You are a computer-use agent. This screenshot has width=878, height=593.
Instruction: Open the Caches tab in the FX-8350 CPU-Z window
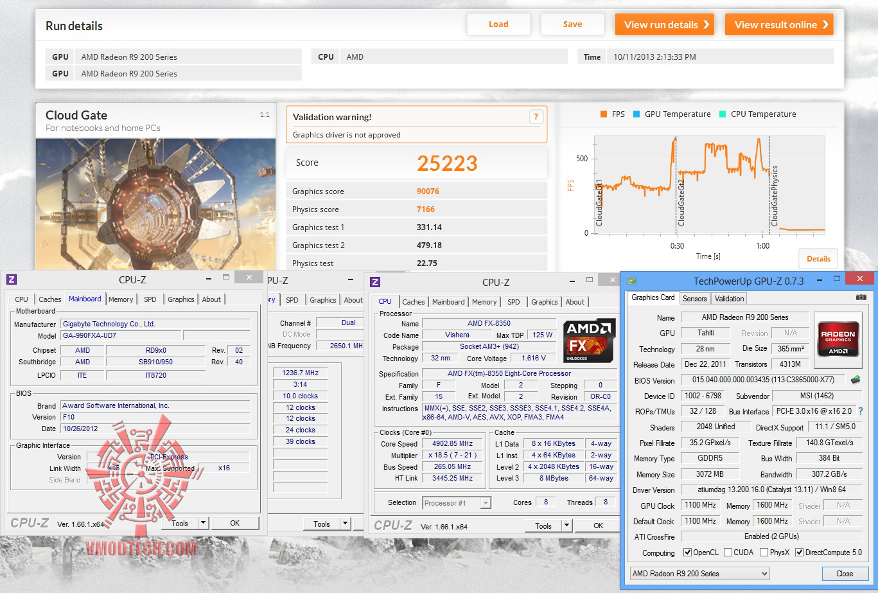414,302
